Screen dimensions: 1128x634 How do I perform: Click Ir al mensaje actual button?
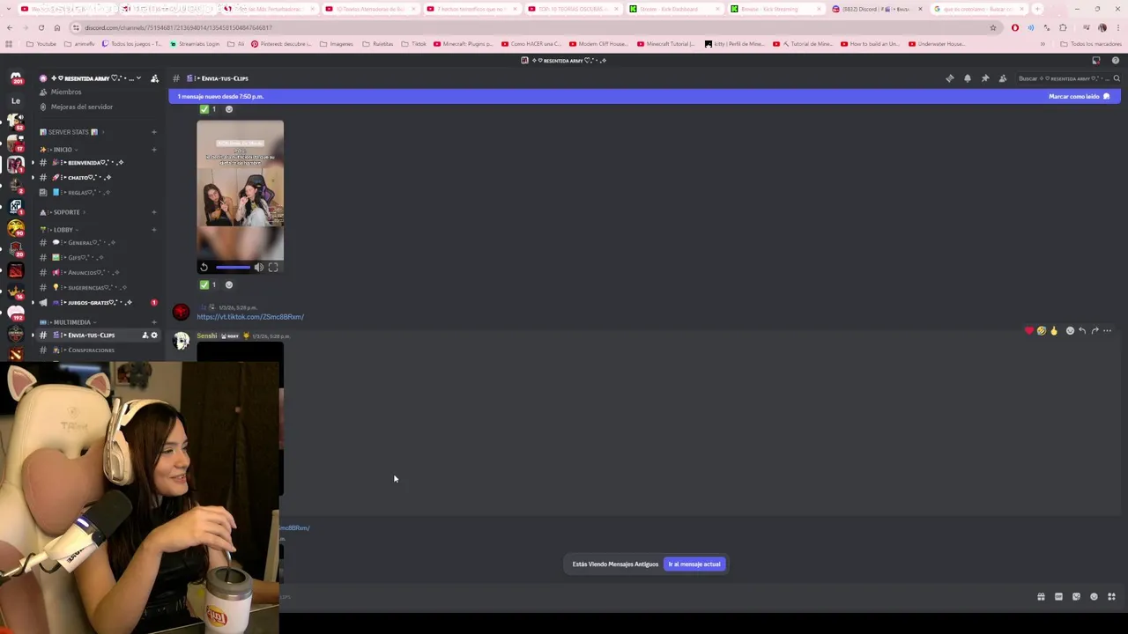click(x=694, y=564)
